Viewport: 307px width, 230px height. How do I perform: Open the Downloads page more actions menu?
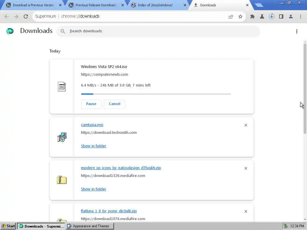[x=297, y=31]
